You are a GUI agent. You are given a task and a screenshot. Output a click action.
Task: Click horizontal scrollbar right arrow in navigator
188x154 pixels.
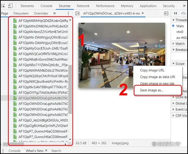[x=65, y=144]
